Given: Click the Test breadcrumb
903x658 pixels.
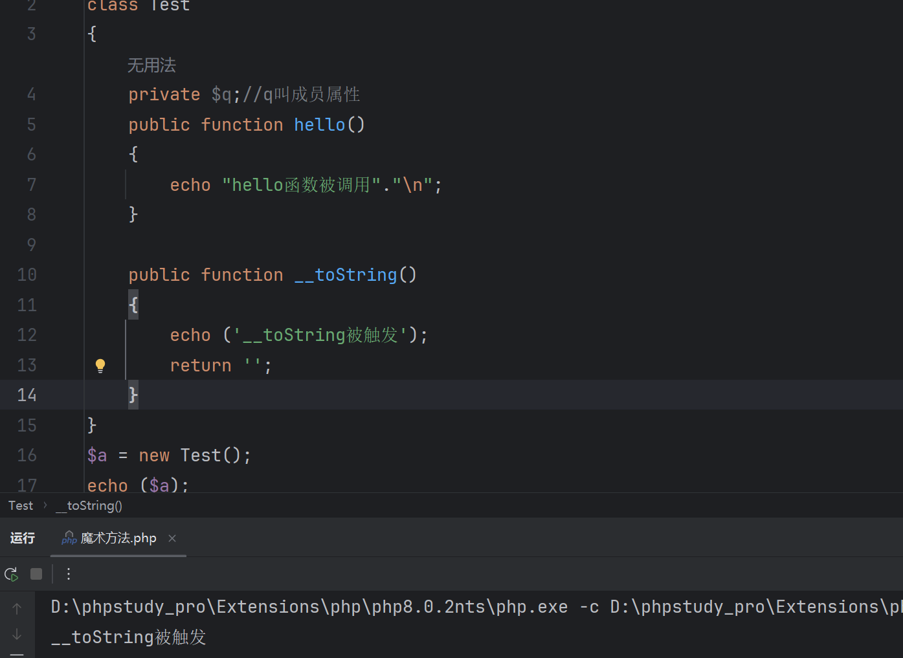Looking at the screenshot, I should point(21,505).
